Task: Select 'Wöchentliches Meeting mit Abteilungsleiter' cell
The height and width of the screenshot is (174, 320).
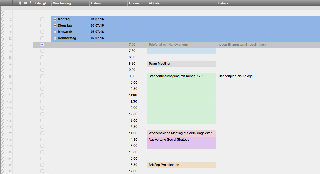Action: [182, 133]
